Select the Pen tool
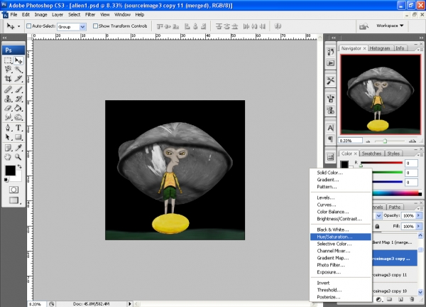This screenshot has width=426, height=307. pyautogui.click(x=8, y=127)
